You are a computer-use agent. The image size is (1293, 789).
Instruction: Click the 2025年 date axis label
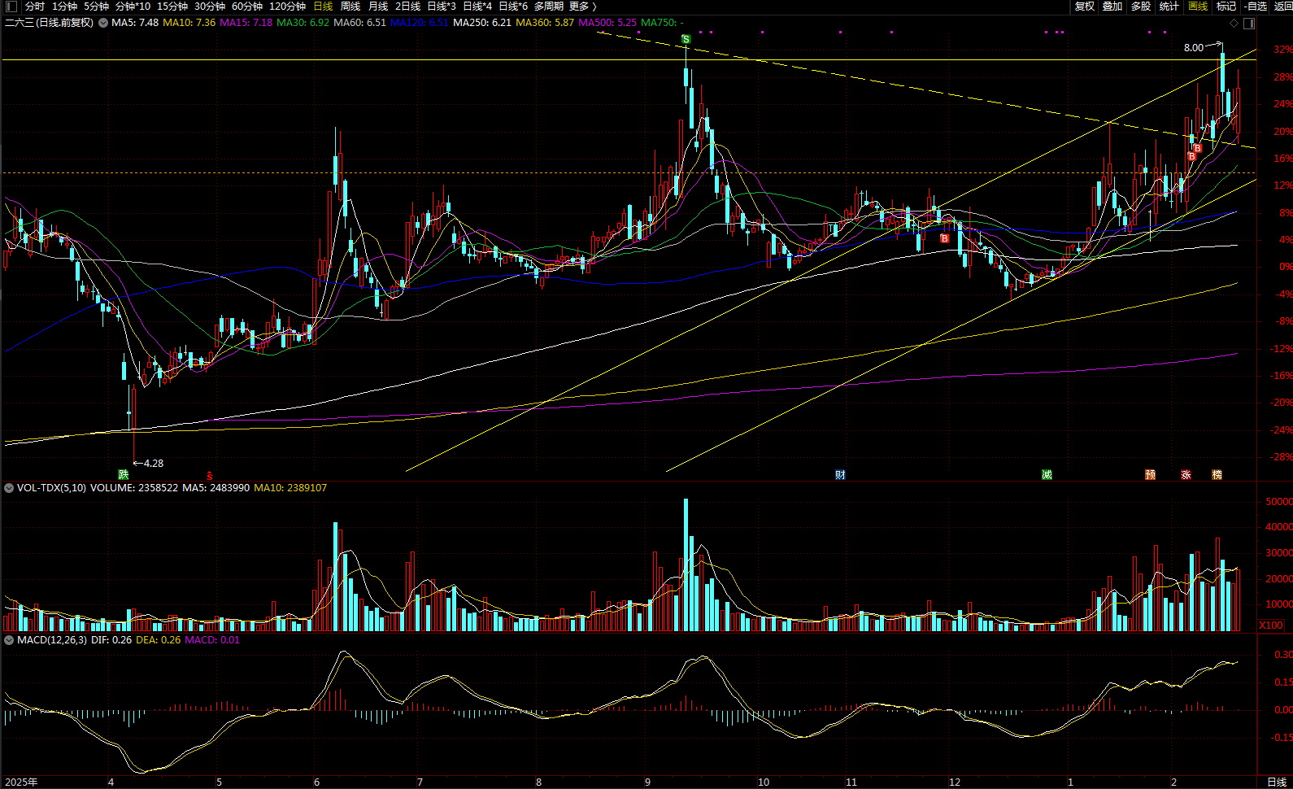[21, 782]
